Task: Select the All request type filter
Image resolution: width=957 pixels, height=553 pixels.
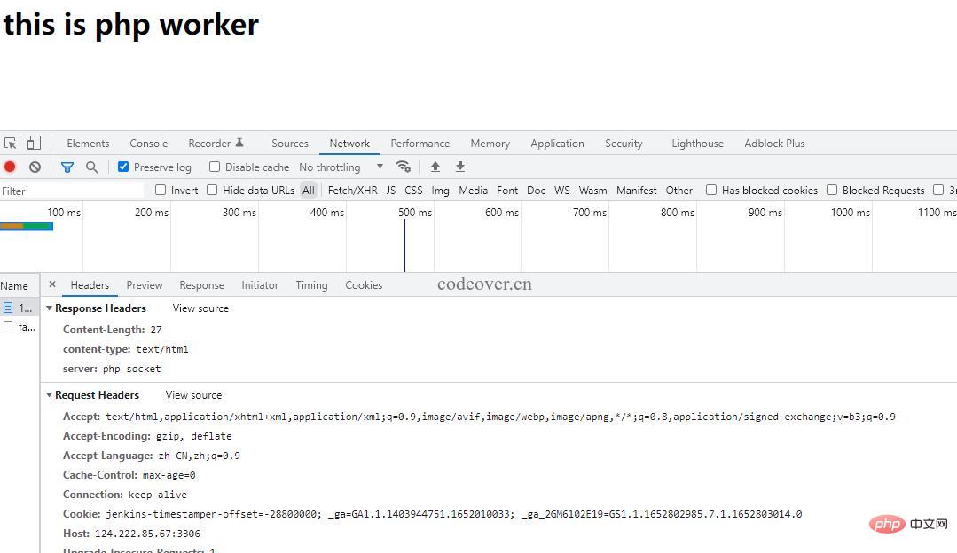Action: tap(309, 191)
